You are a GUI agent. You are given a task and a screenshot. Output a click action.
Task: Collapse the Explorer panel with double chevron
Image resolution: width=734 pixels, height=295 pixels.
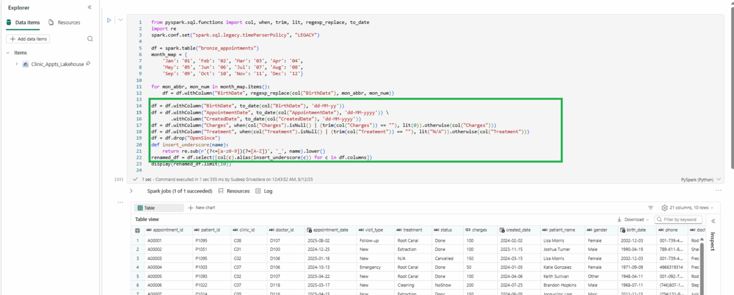pos(89,7)
